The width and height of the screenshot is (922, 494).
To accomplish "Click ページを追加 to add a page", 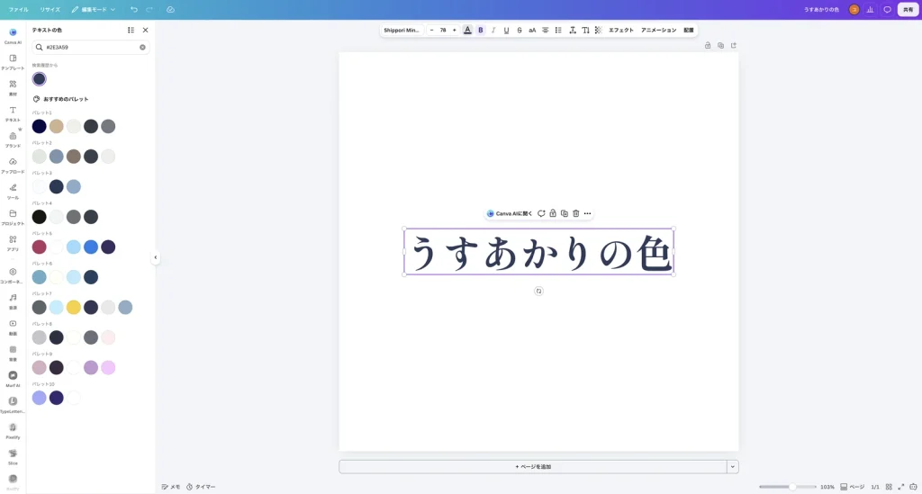I will 533,467.
